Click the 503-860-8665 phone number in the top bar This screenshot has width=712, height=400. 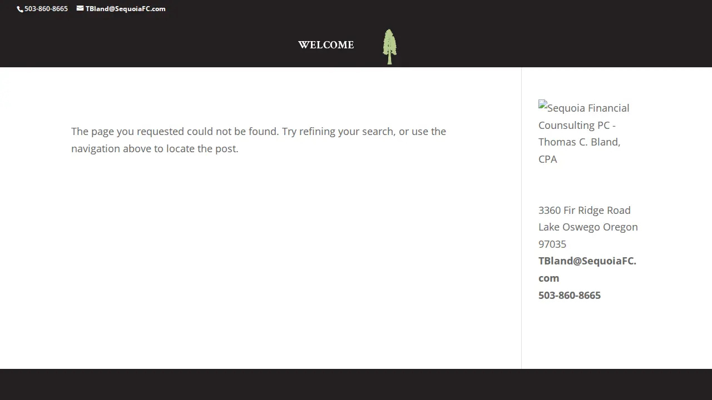point(46,8)
